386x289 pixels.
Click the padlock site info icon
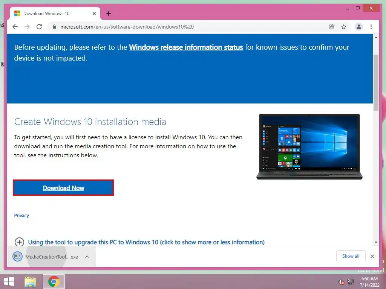(x=54, y=27)
